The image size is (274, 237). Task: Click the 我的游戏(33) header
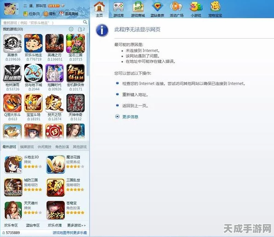(13, 29)
